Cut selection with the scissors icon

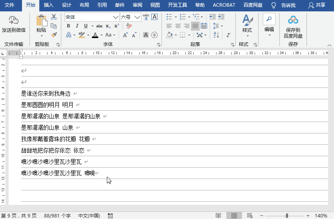coord(54,17)
